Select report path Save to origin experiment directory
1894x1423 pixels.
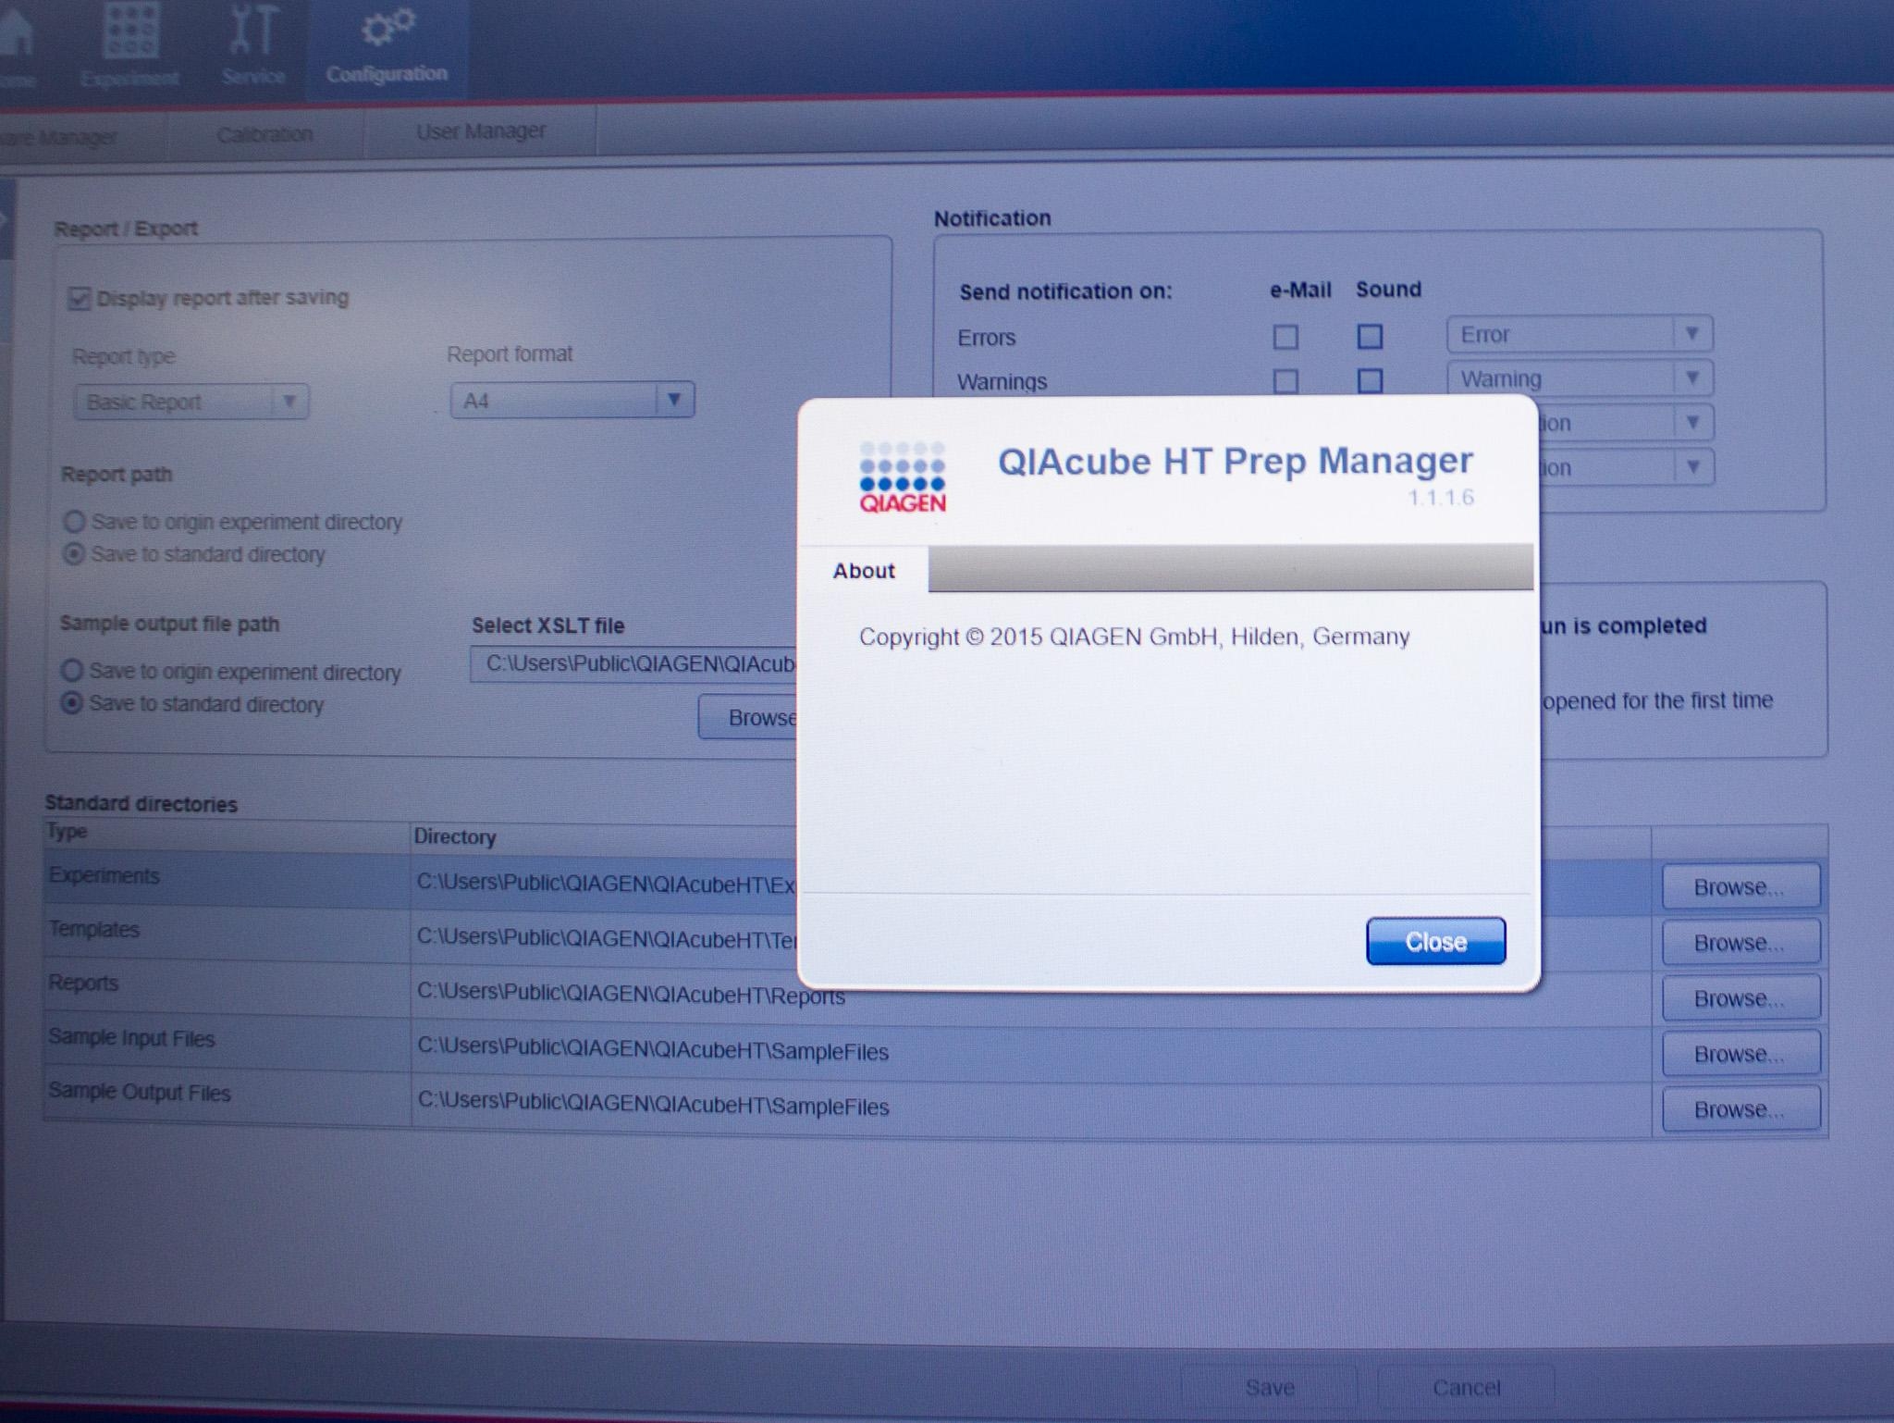[74, 522]
